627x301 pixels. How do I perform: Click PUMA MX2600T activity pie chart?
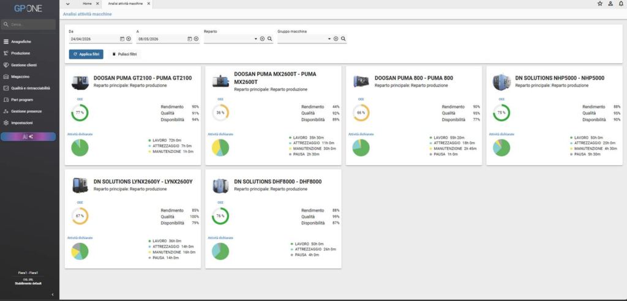click(x=220, y=147)
